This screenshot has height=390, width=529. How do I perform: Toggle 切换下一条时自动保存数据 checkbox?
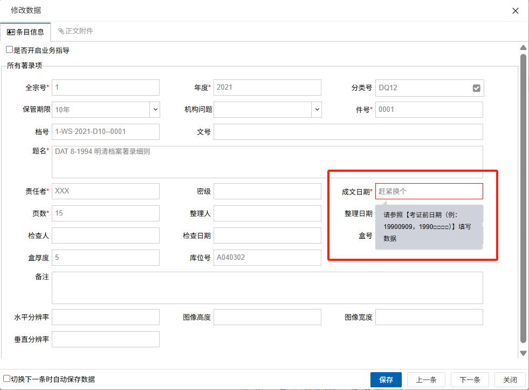(7, 379)
